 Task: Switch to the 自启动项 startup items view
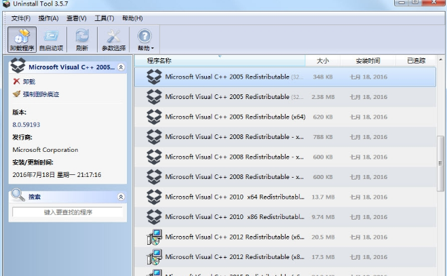click(x=51, y=39)
